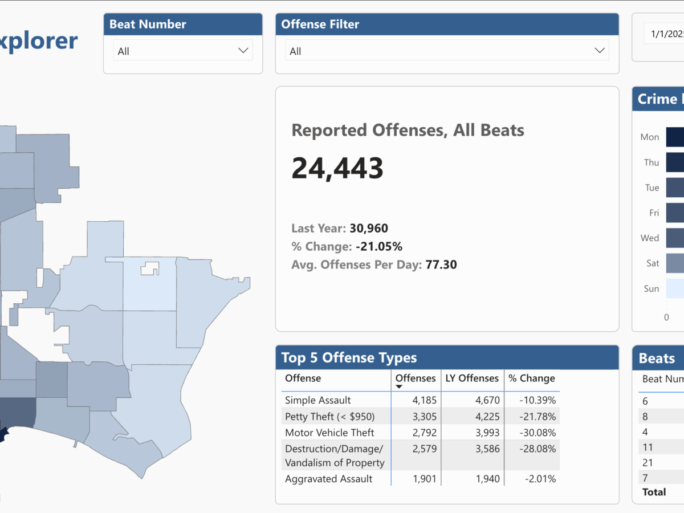
Task: Pick the Destruction/Damage/Vandalism of Property row
Action: (x=335, y=455)
